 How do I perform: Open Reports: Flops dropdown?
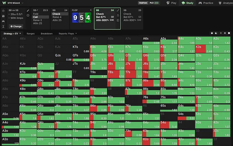pyautogui.click(x=68, y=34)
